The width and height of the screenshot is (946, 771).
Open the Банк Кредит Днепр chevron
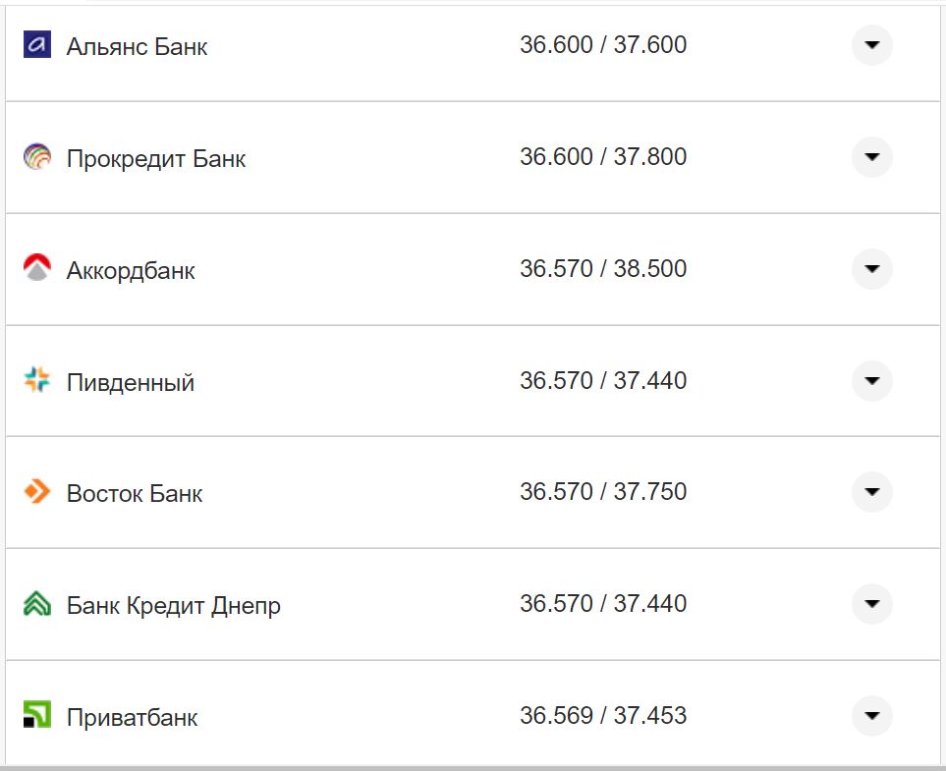[x=871, y=605]
